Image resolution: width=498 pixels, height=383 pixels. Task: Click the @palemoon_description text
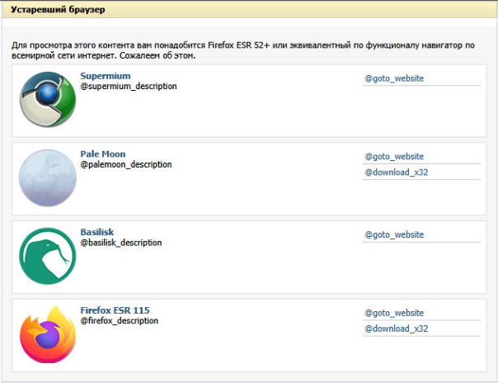click(126, 164)
